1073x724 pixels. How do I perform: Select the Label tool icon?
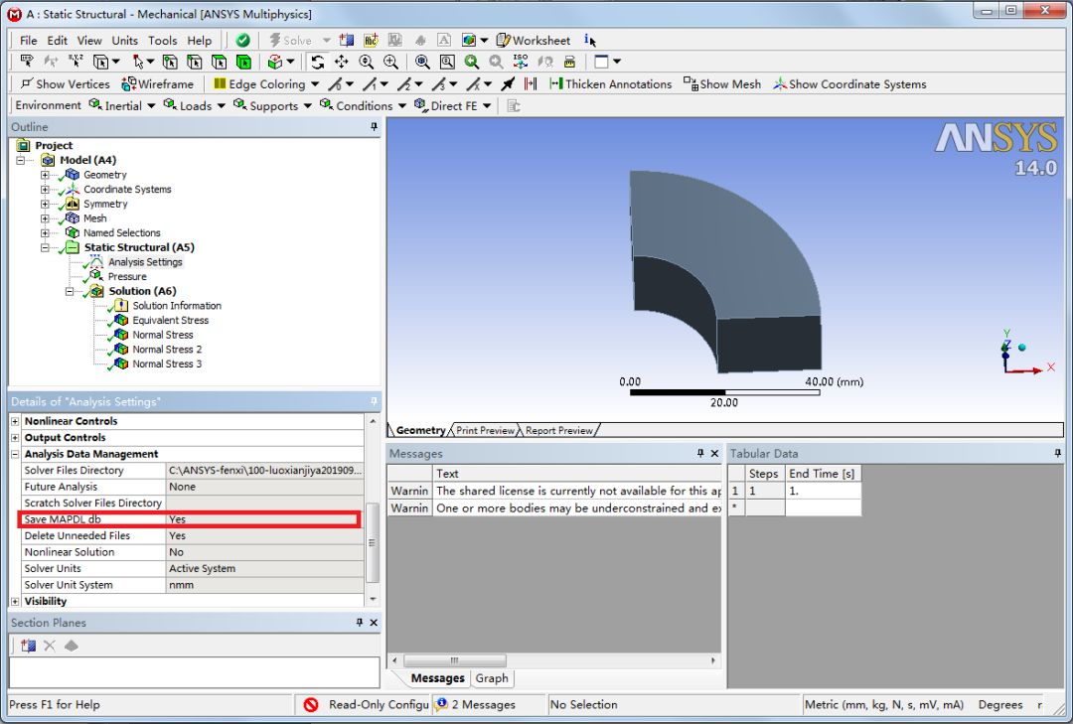[x=27, y=62]
